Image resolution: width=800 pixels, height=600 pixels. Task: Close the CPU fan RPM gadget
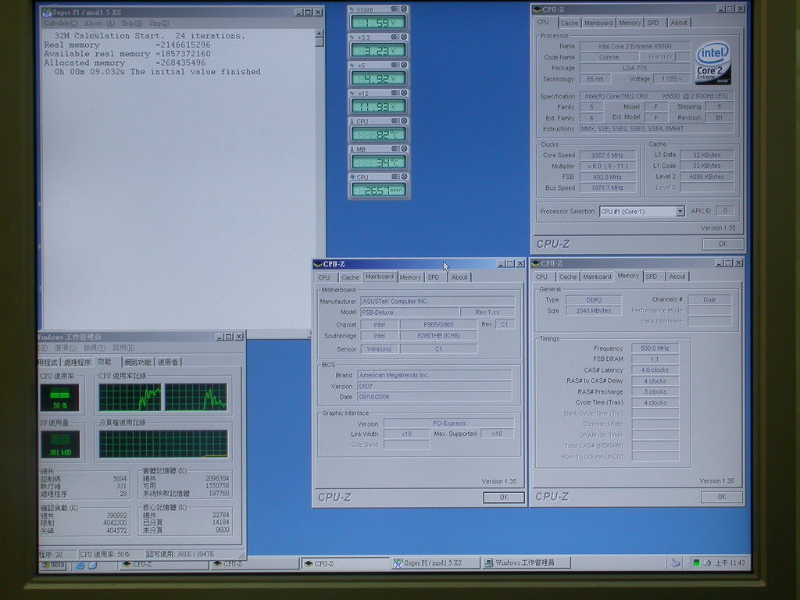pyautogui.click(x=404, y=177)
